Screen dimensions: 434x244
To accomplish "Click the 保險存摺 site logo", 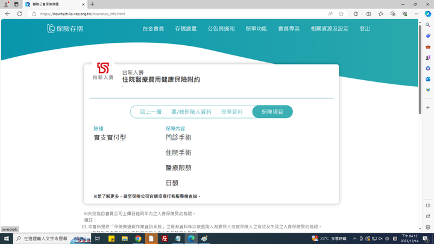I will click(x=65, y=28).
